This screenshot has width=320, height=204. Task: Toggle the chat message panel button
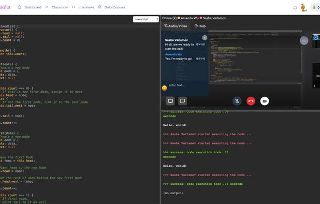tap(182, 101)
